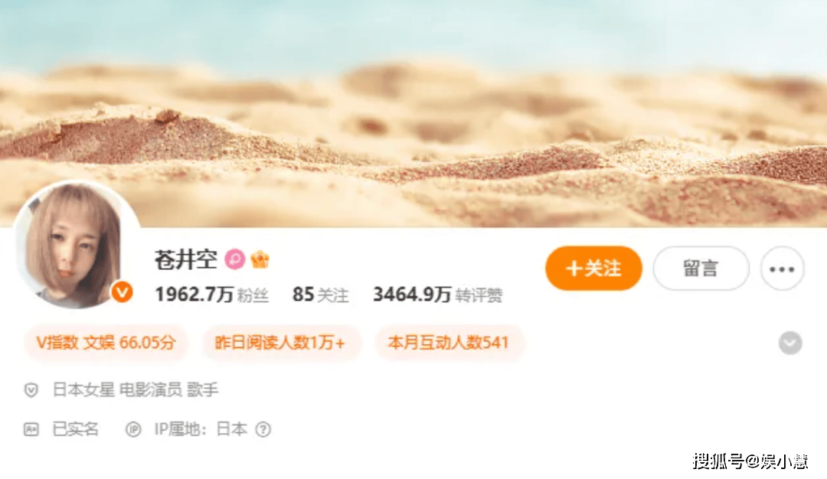Click the orange crown badge icon
The height and width of the screenshot is (479, 827).
[260, 259]
